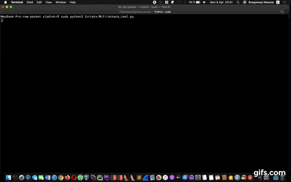Open the Shell menu
The height and width of the screenshot is (182, 291).
pos(30,2)
